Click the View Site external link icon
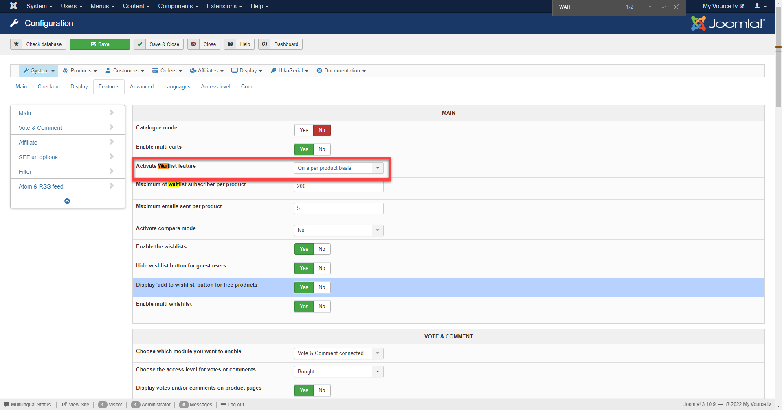782x410 pixels. pos(64,404)
